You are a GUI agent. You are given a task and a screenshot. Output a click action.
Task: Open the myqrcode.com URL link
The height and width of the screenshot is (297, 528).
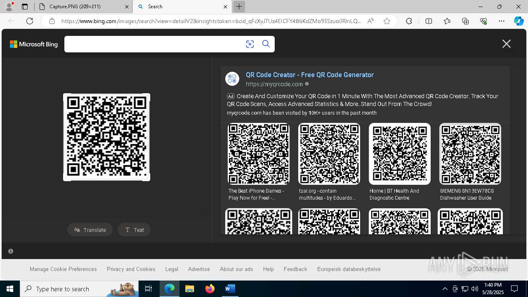pos(274,84)
